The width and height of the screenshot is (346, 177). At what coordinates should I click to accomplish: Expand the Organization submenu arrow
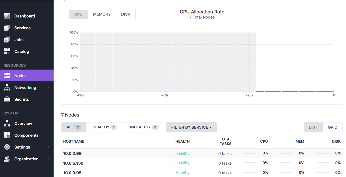coord(48,159)
